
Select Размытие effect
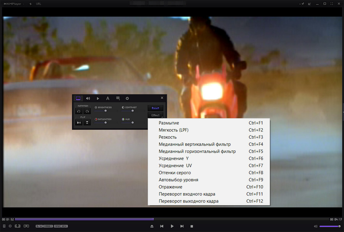pyautogui.click(x=209, y=123)
